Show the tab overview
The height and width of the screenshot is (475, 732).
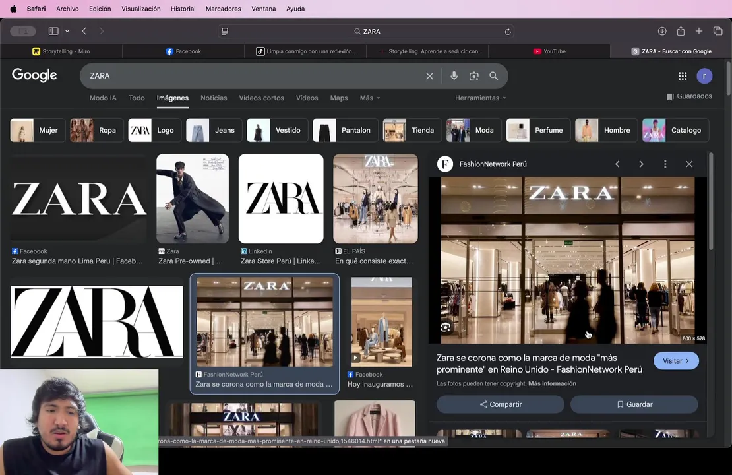[718, 31]
